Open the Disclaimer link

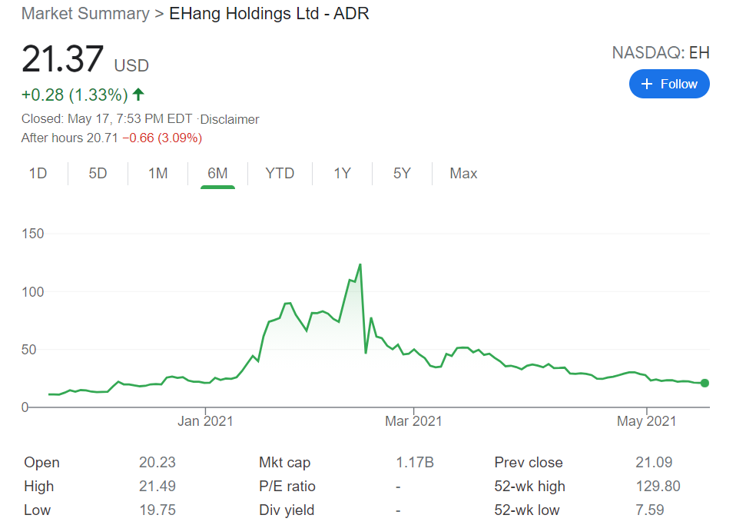click(230, 119)
